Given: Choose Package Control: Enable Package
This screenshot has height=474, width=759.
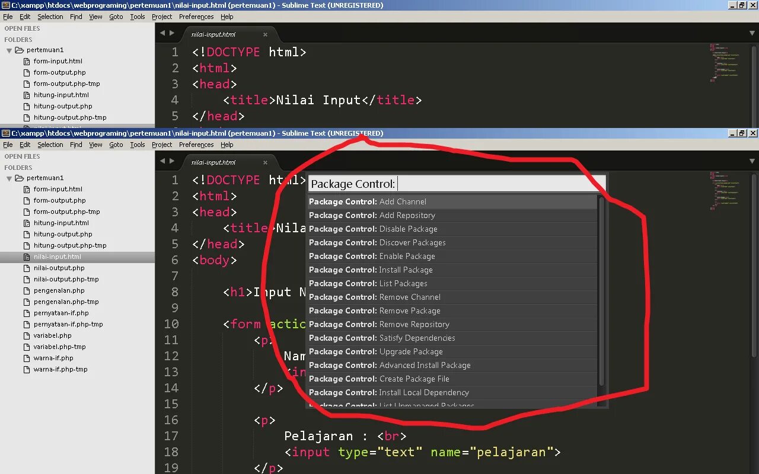Looking at the screenshot, I should point(452,256).
